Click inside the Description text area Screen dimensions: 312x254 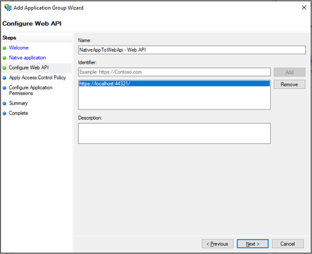pos(174,134)
